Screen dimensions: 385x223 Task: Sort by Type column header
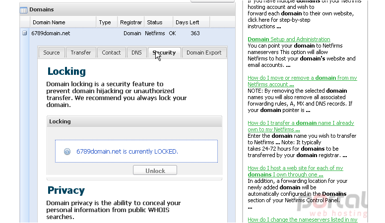[107, 22]
